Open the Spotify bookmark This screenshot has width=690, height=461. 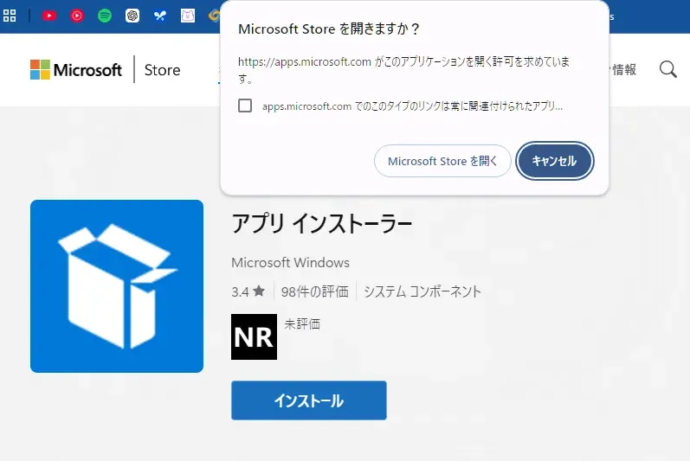tap(105, 16)
